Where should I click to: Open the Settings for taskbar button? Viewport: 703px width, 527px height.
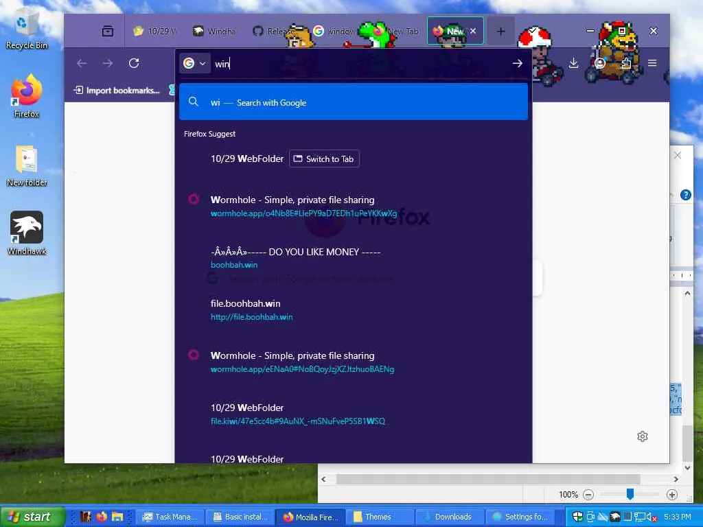click(x=520, y=517)
